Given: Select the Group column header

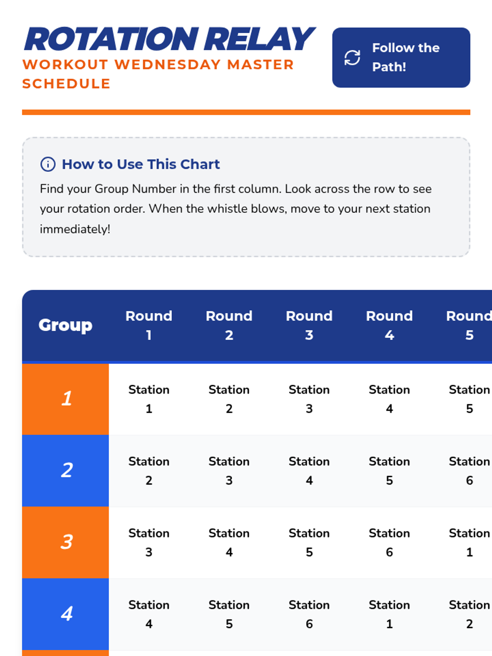Looking at the screenshot, I should (66, 326).
